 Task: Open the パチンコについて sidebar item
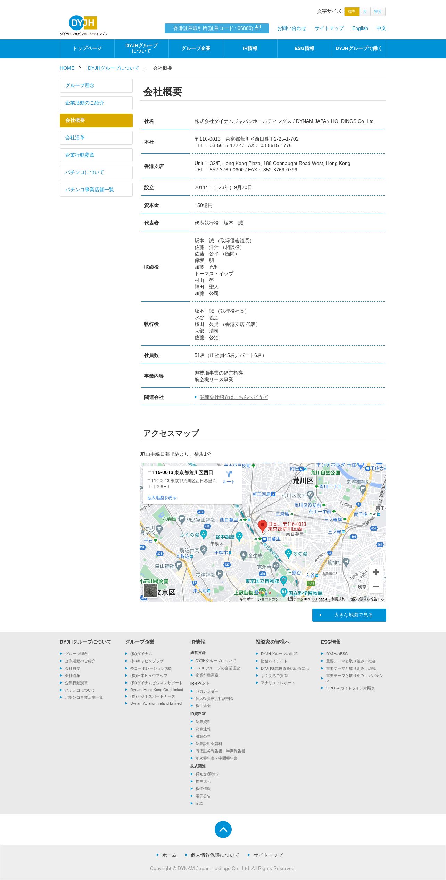coord(96,173)
